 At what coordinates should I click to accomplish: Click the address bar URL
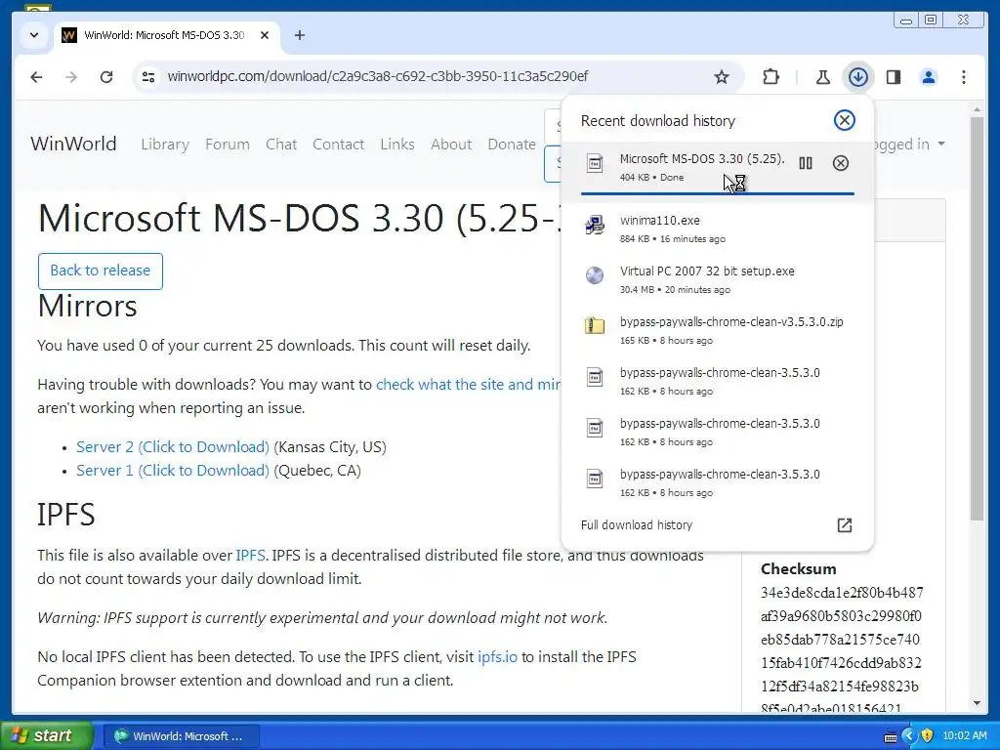coord(378,76)
